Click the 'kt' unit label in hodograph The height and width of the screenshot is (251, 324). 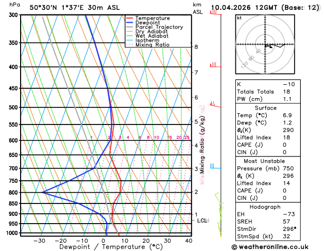pos(240,18)
